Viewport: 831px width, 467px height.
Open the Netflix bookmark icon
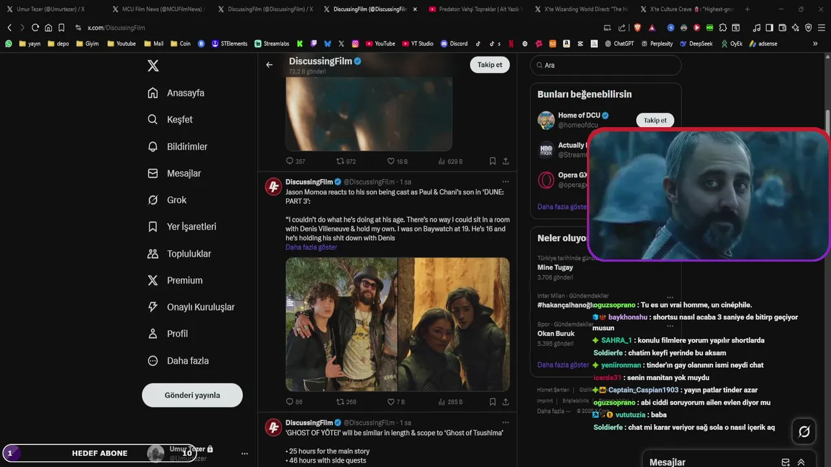510,43
